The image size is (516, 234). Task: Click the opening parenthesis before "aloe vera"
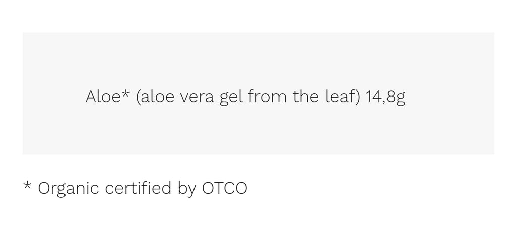(x=139, y=97)
